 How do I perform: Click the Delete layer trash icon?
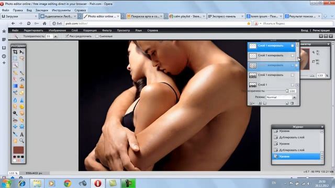point(292,103)
